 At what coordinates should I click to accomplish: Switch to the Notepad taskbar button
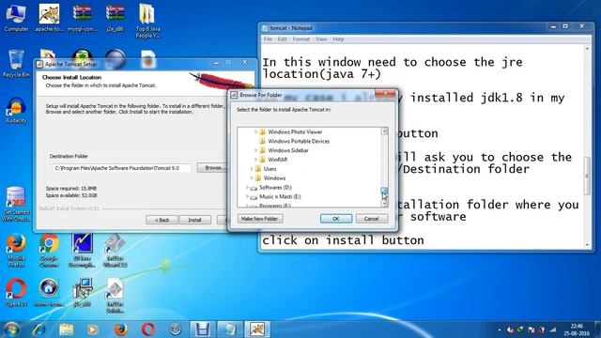229,330
